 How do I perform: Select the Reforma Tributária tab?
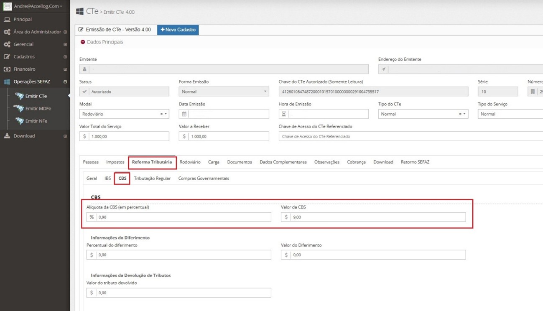pos(152,162)
